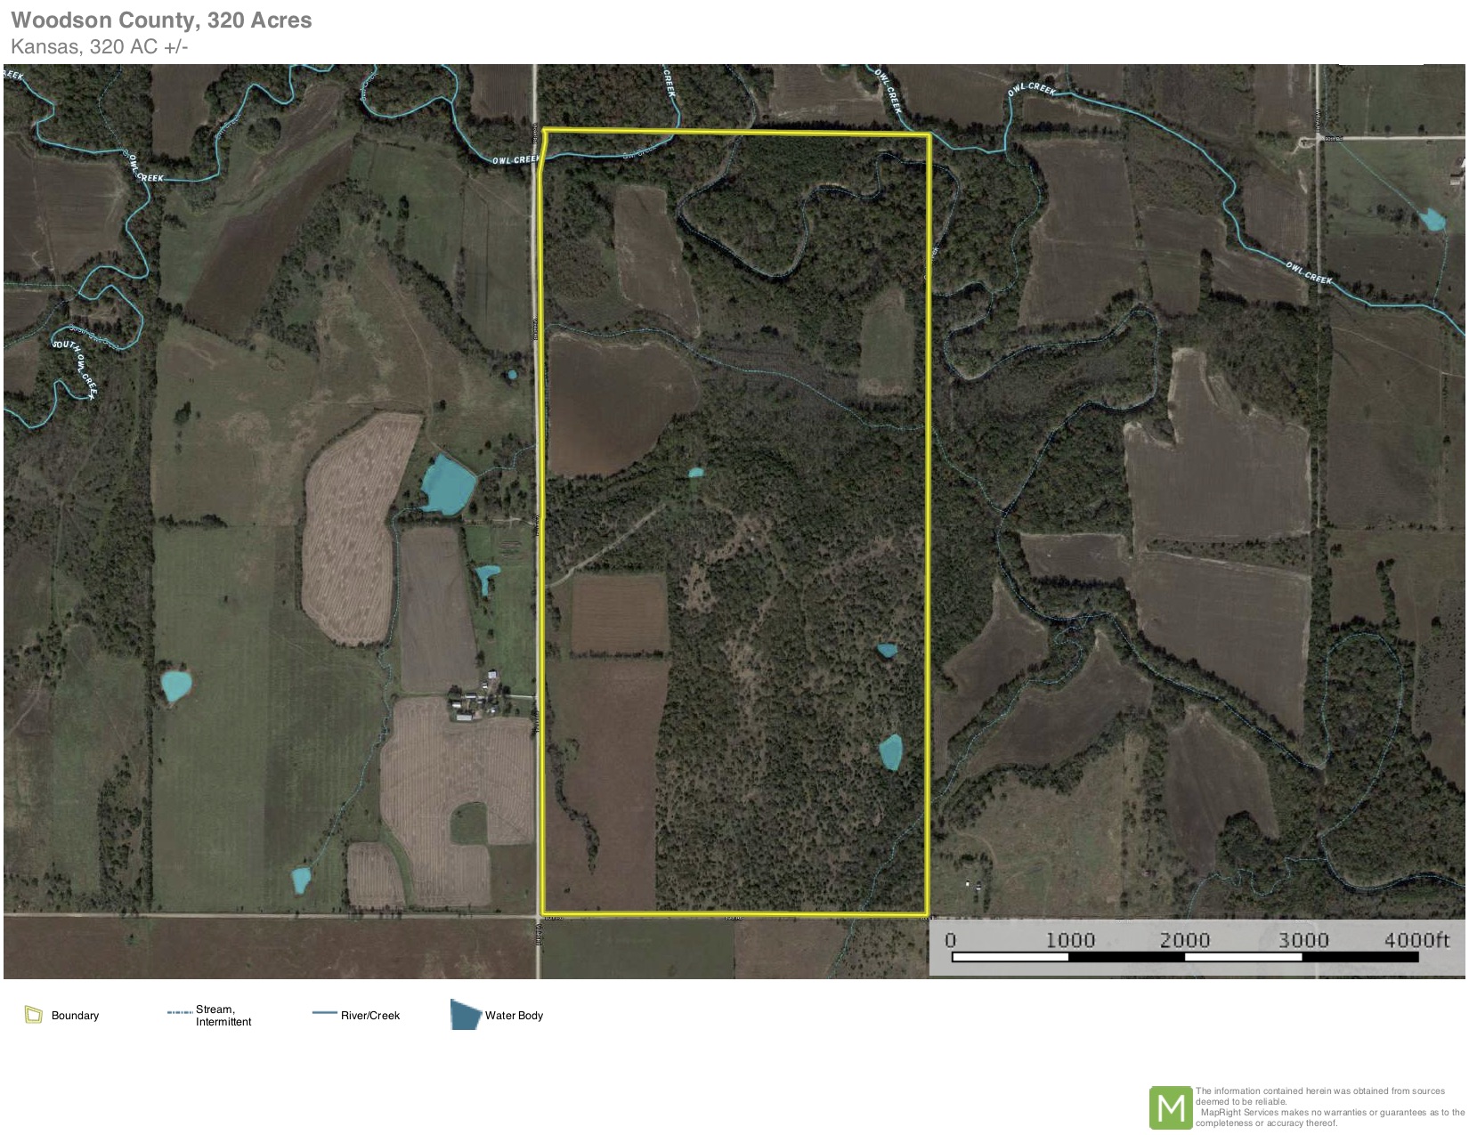Screen dimensions: 1469x1135
Task: Select the farmstead buildings west of the boundary road
Action: pos(475,700)
